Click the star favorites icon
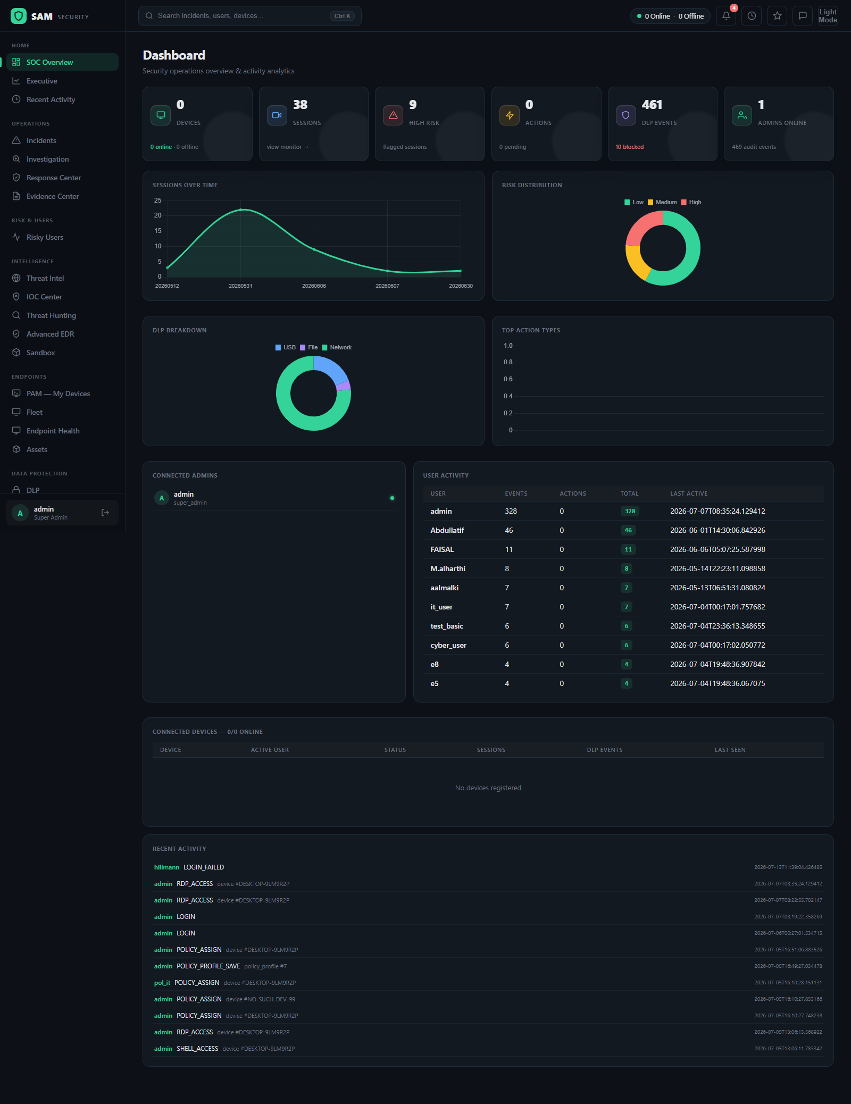 point(777,16)
